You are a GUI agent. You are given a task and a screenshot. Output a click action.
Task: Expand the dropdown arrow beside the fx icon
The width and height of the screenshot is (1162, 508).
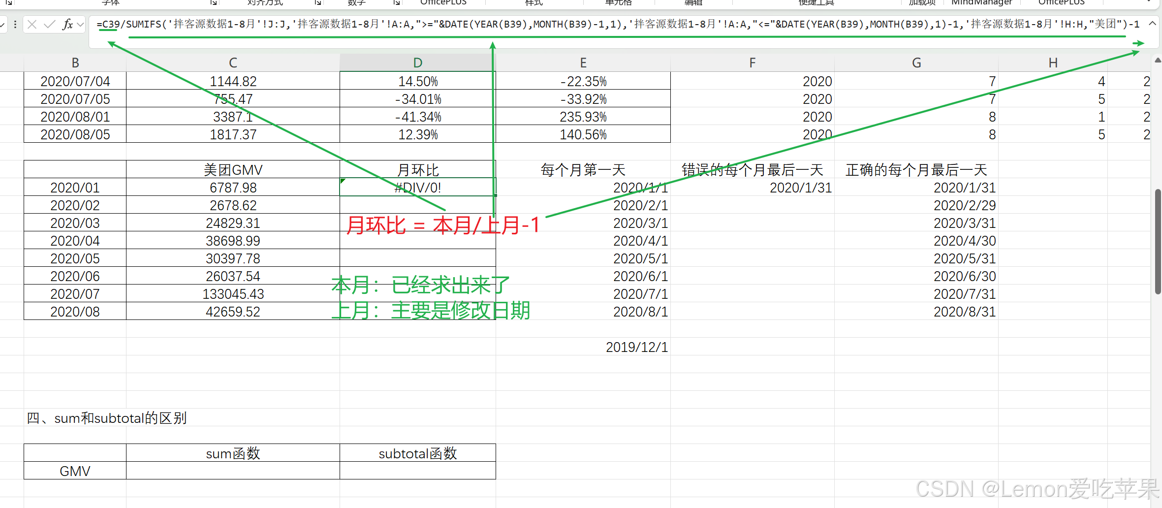(x=81, y=24)
